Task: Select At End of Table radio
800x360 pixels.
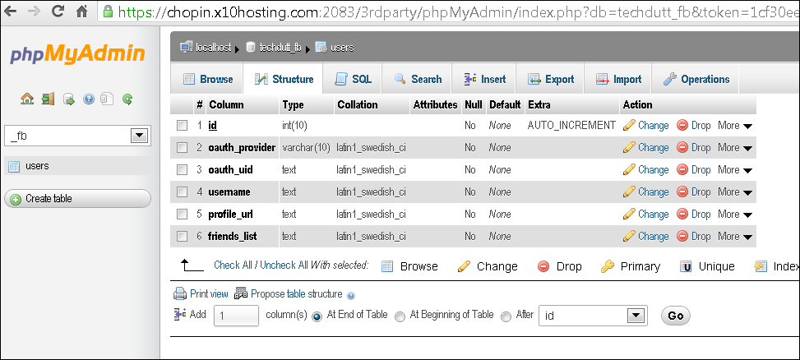Action: 317,316
